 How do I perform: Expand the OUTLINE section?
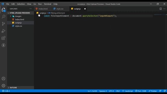tap(20, 87)
